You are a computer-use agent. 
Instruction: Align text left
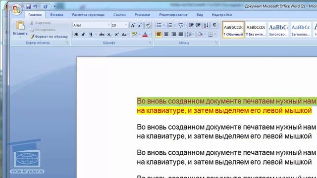tap(159, 34)
